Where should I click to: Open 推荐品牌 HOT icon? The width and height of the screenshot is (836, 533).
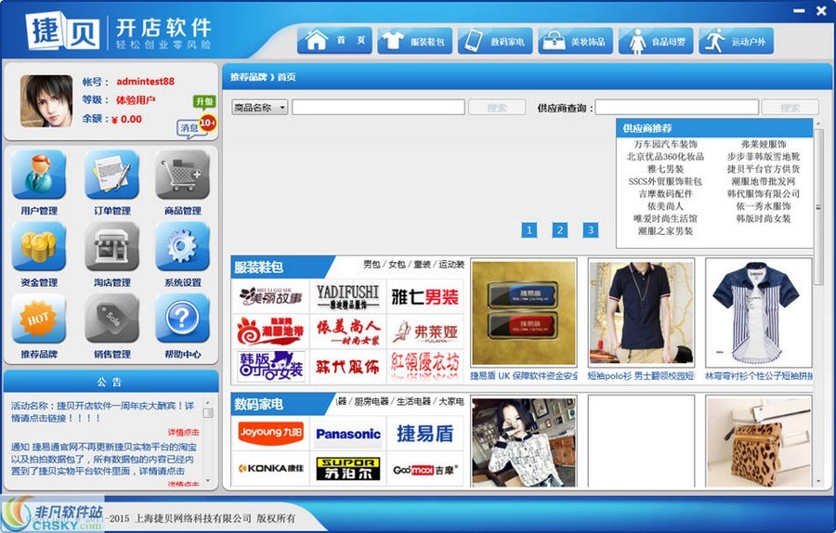click(x=39, y=318)
